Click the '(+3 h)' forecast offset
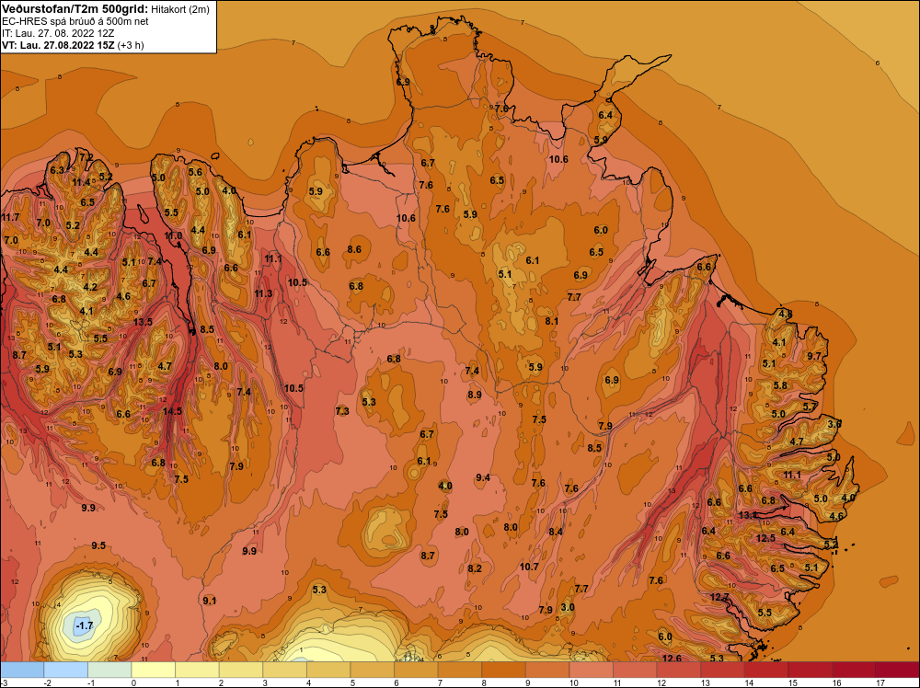Viewport: 920px width, 688px height. coord(131,45)
